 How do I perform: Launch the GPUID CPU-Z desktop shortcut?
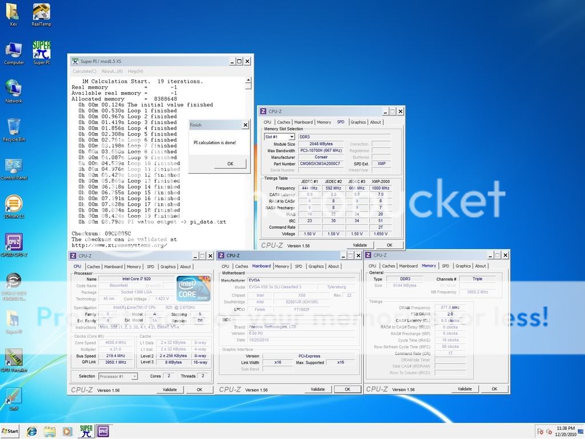(x=13, y=242)
